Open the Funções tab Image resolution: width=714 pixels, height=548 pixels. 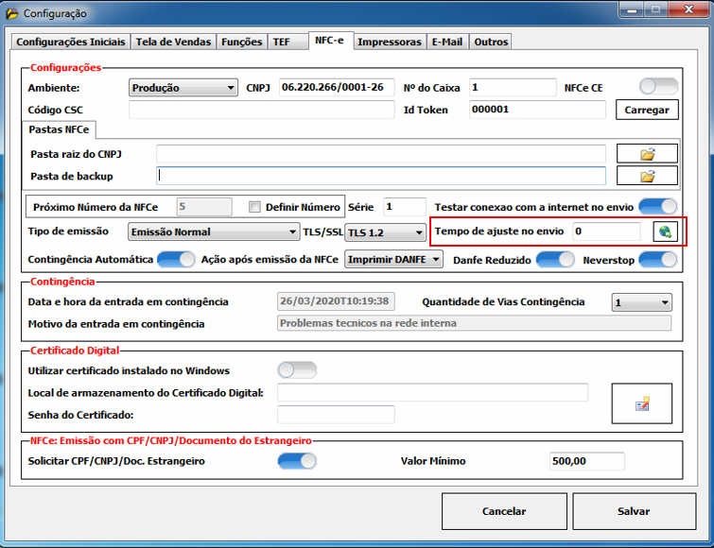click(x=242, y=42)
